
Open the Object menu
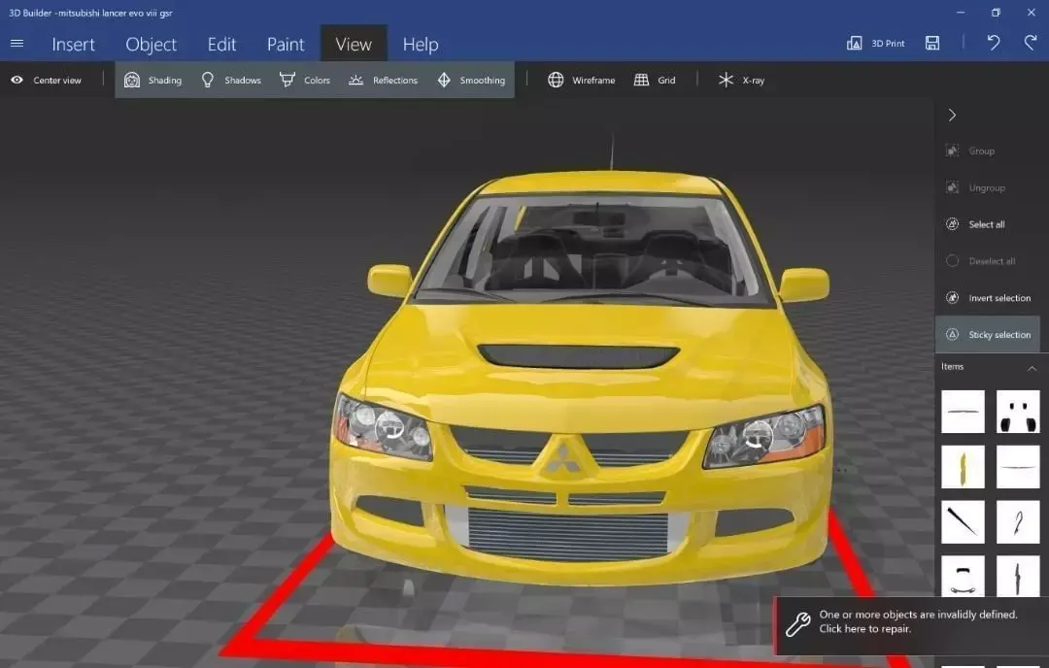pyautogui.click(x=152, y=44)
